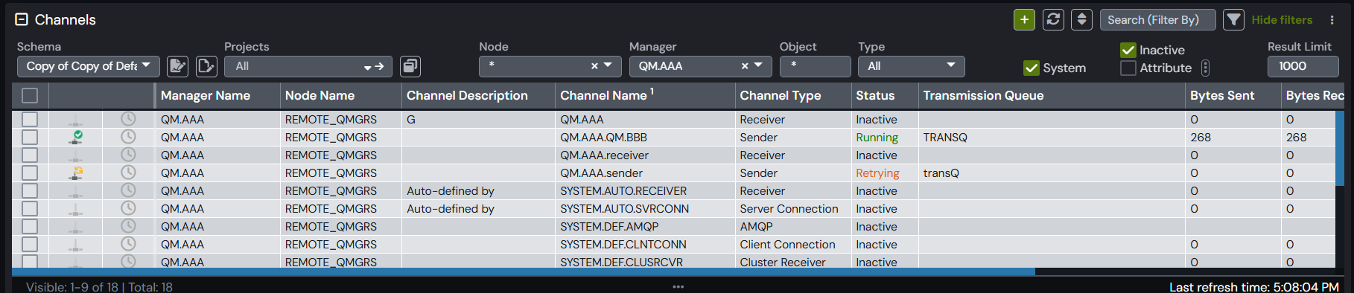
Task: Click clock icon in SYSTEM.AUTO.RECEIVER row
Action: tap(128, 190)
